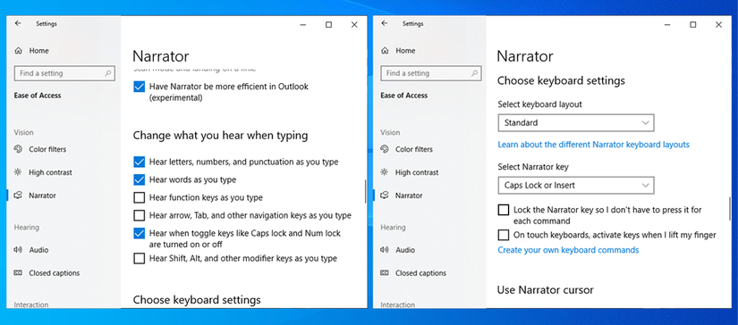The height and width of the screenshot is (325, 738).
Task: Click back arrow in left Settings window
Action: [x=18, y=23]
